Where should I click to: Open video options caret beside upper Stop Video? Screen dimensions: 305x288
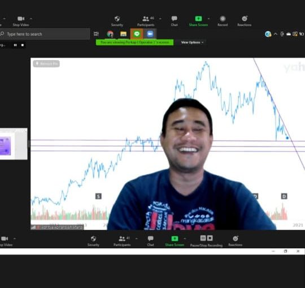pyautogui.click(x=30, y=19)
